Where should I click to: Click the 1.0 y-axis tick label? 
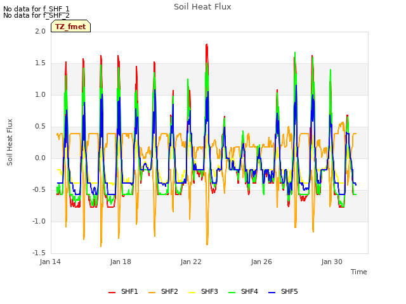40,94
